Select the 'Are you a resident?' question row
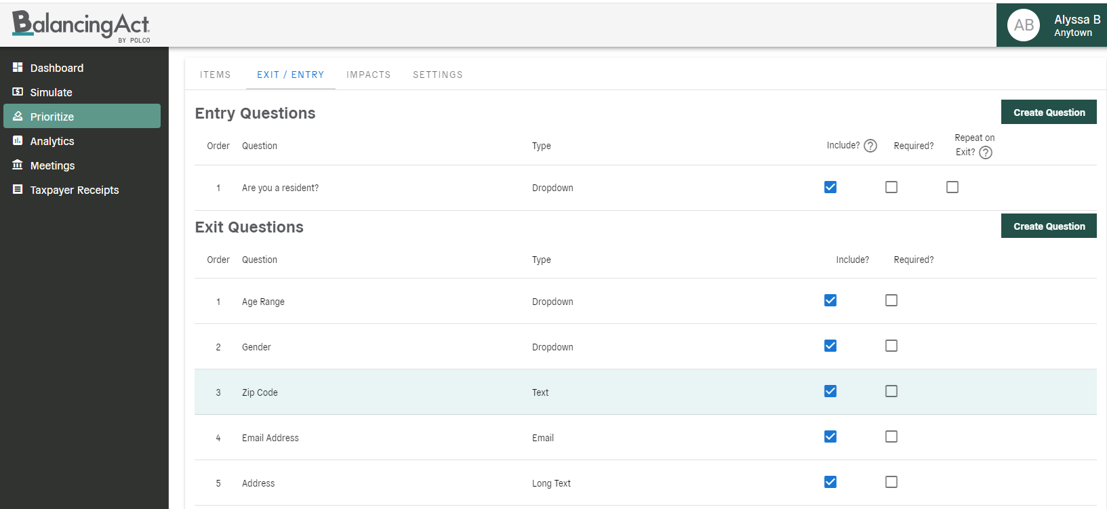This screenshot has height=509, width=1107. [x=645, y=188]
